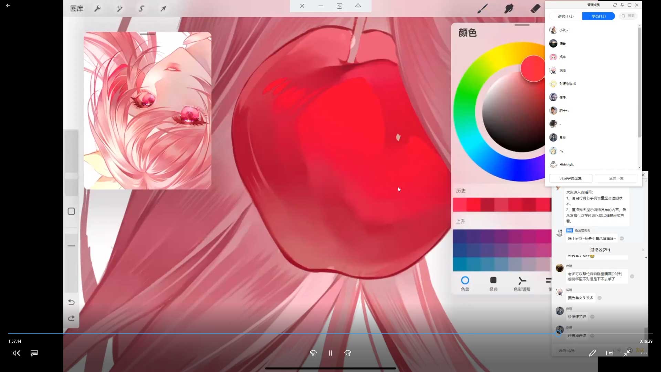Open video player more options ellipsis
The image size is (661, 372).
coord(644,353)
